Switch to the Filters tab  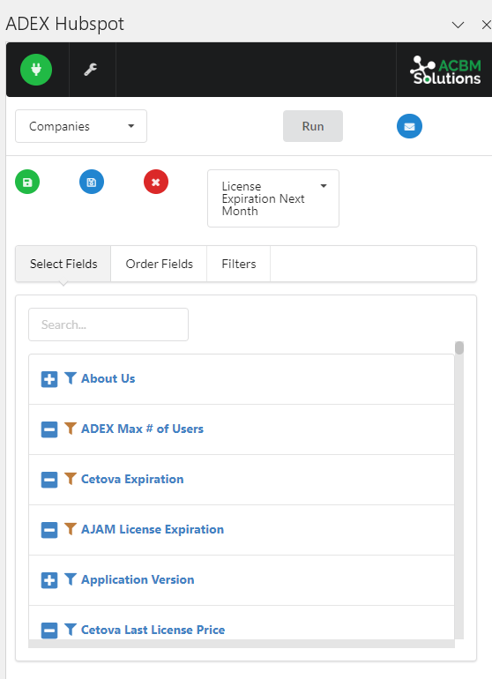point(239,264)
